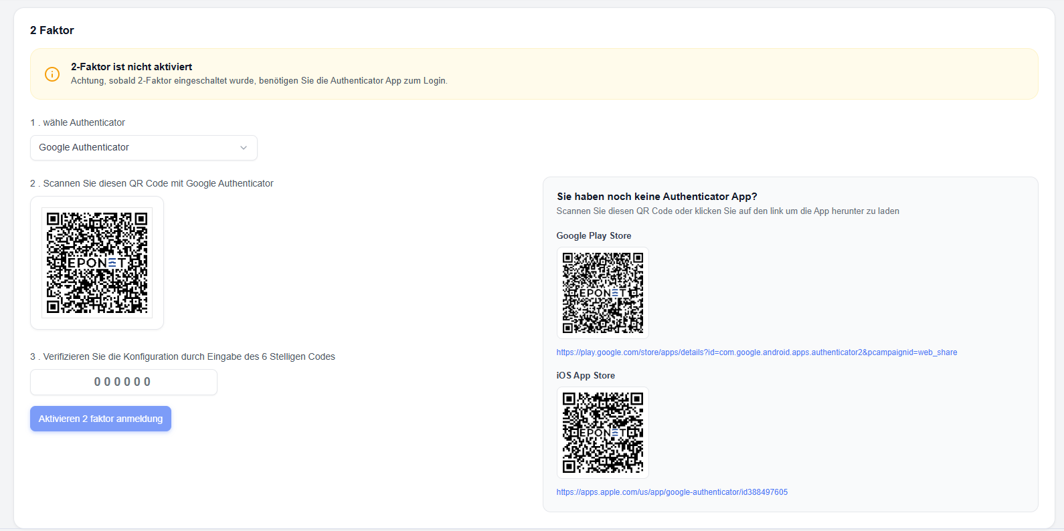Click "1 . wähle Authenticator" step label

[x=78, y=122]
